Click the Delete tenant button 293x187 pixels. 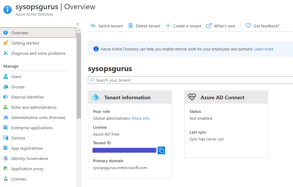pos(144,26)
